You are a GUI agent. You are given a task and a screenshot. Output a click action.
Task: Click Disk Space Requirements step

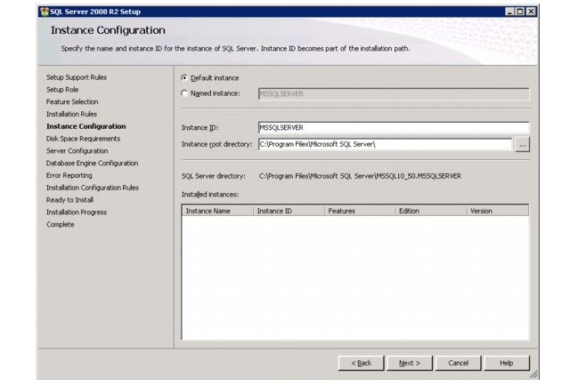point(83,139)
